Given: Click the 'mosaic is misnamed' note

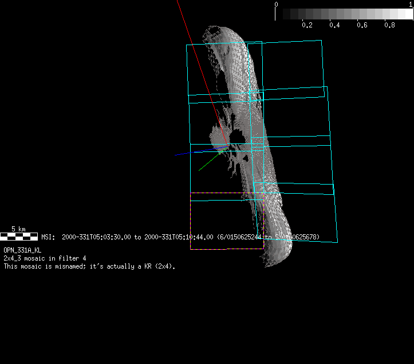Looking at the screenshot, I should tap(89, 266).
